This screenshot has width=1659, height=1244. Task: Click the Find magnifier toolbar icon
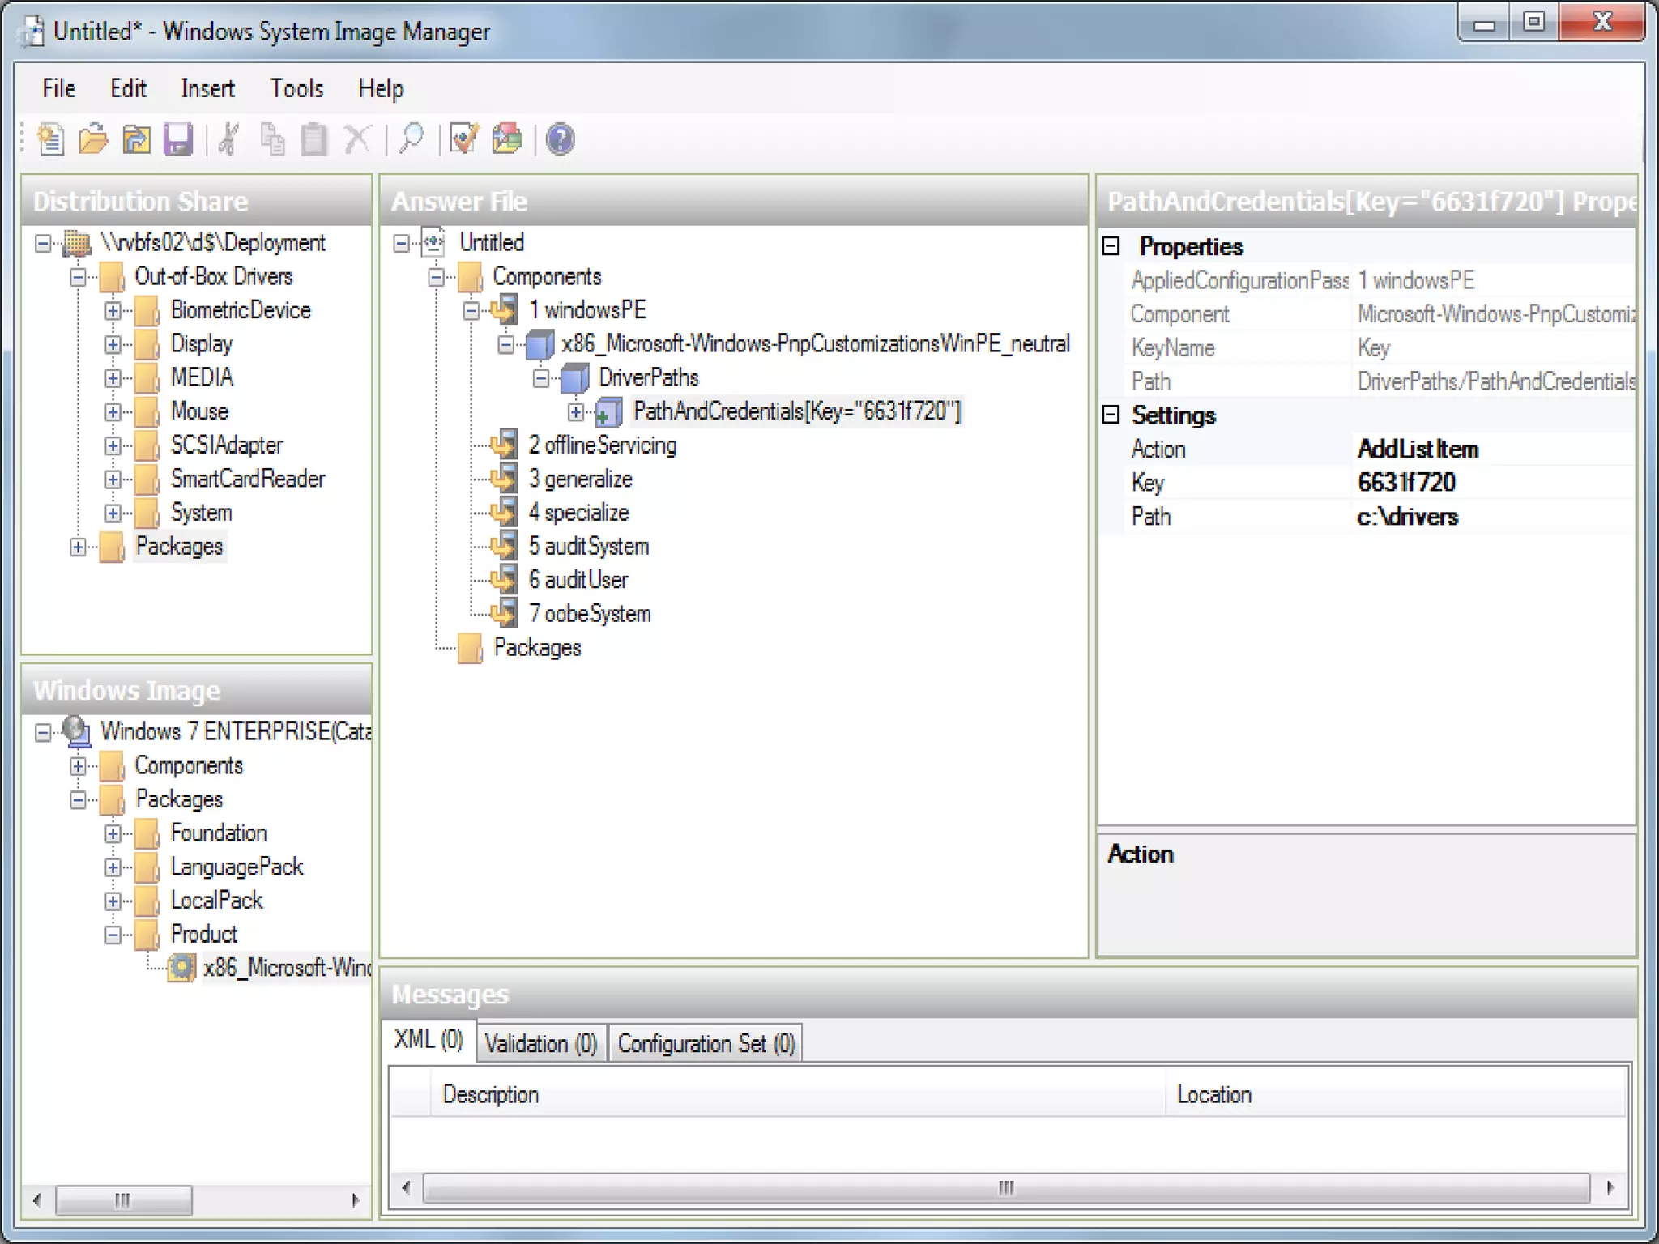click(412, 139)
